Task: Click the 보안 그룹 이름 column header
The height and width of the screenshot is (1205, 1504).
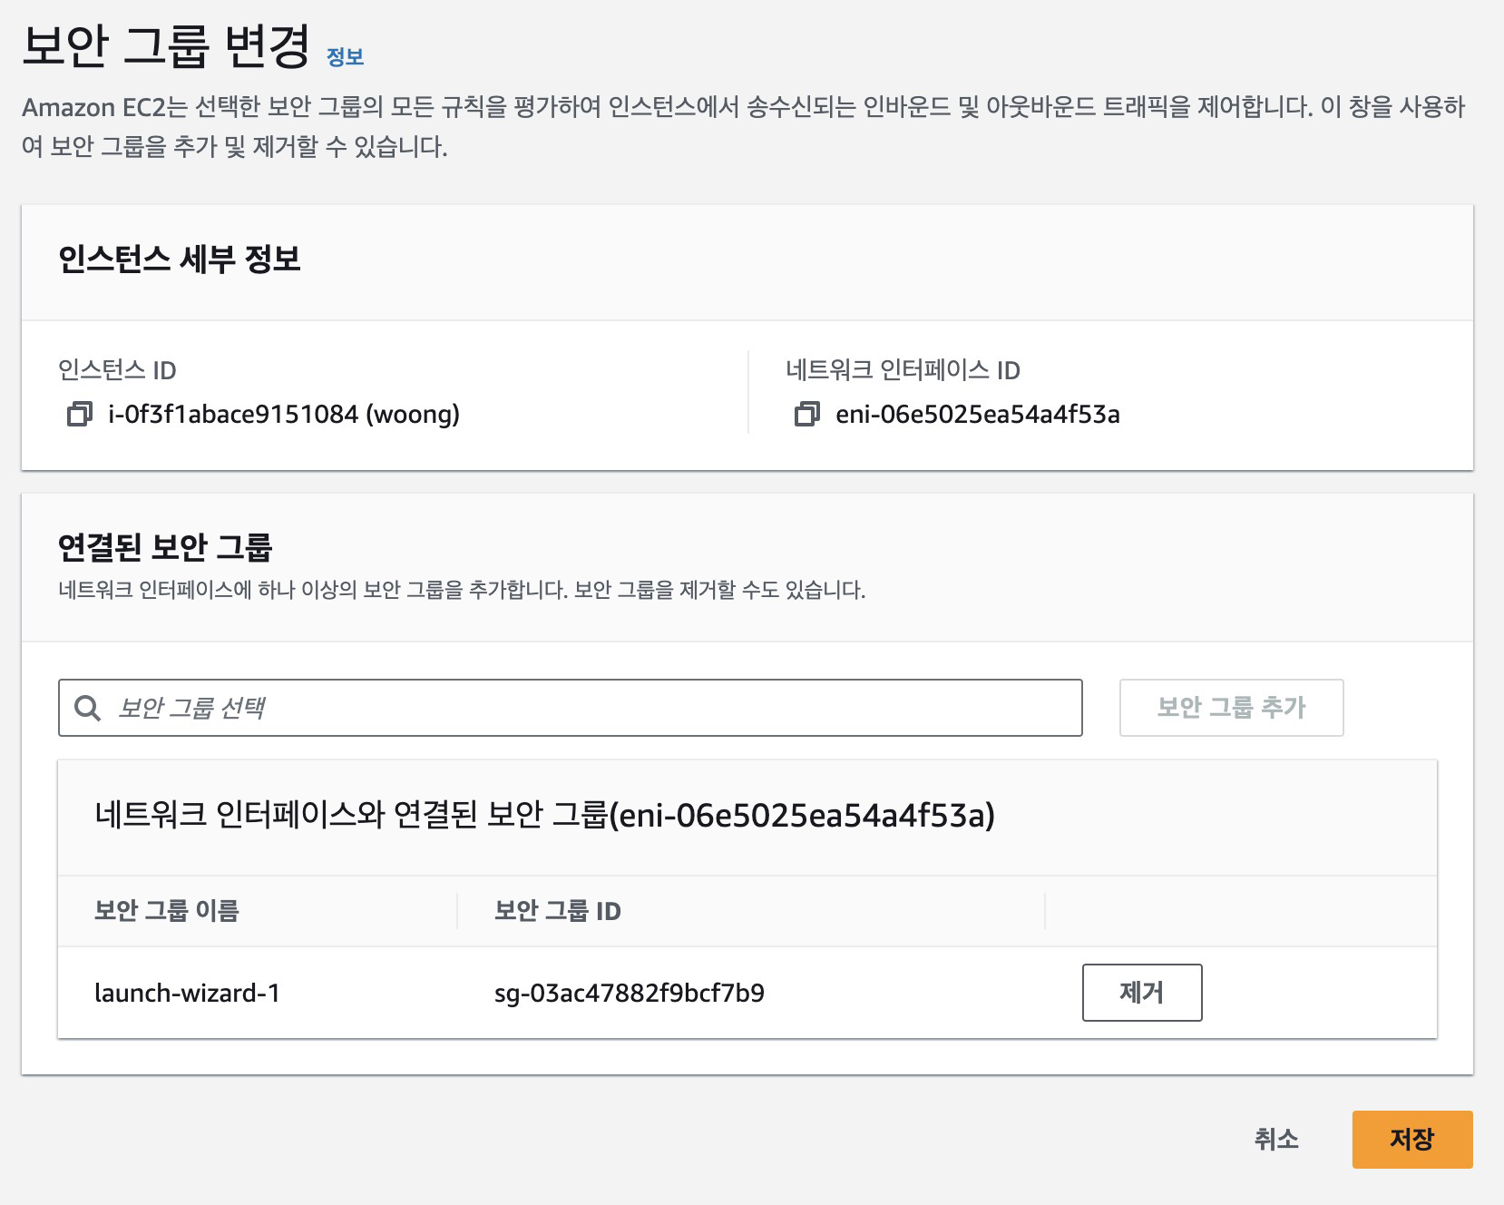Action: point(167,911)
